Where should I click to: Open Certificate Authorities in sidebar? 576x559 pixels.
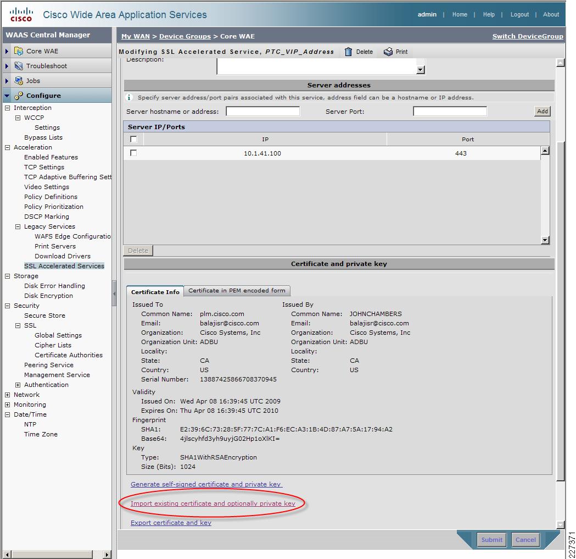pyautogui.click(x=69, y=355)
